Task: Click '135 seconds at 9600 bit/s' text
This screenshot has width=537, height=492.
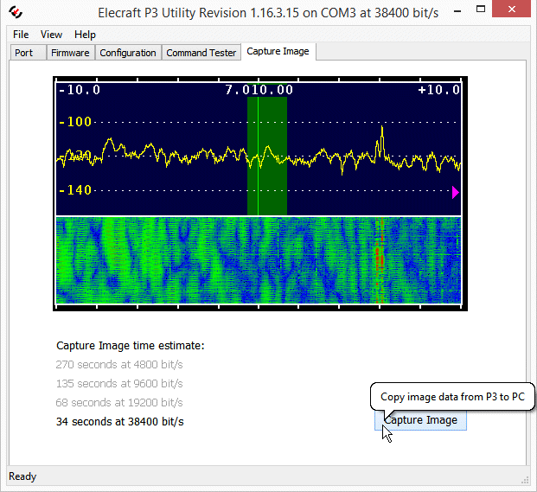Action: pyautogui.click(x=119, y=383)
